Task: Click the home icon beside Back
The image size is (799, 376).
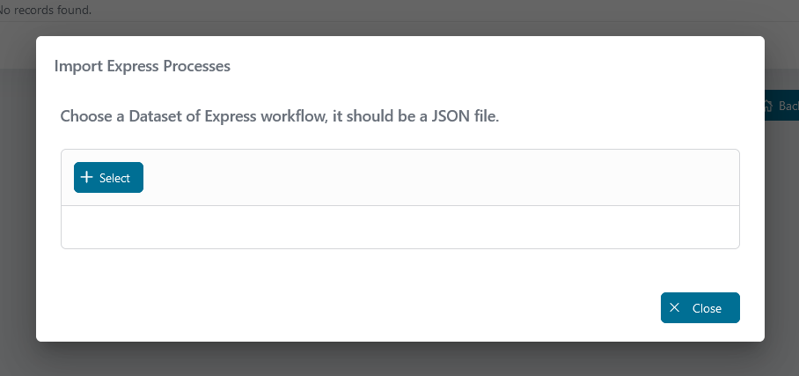Action: 769,106
